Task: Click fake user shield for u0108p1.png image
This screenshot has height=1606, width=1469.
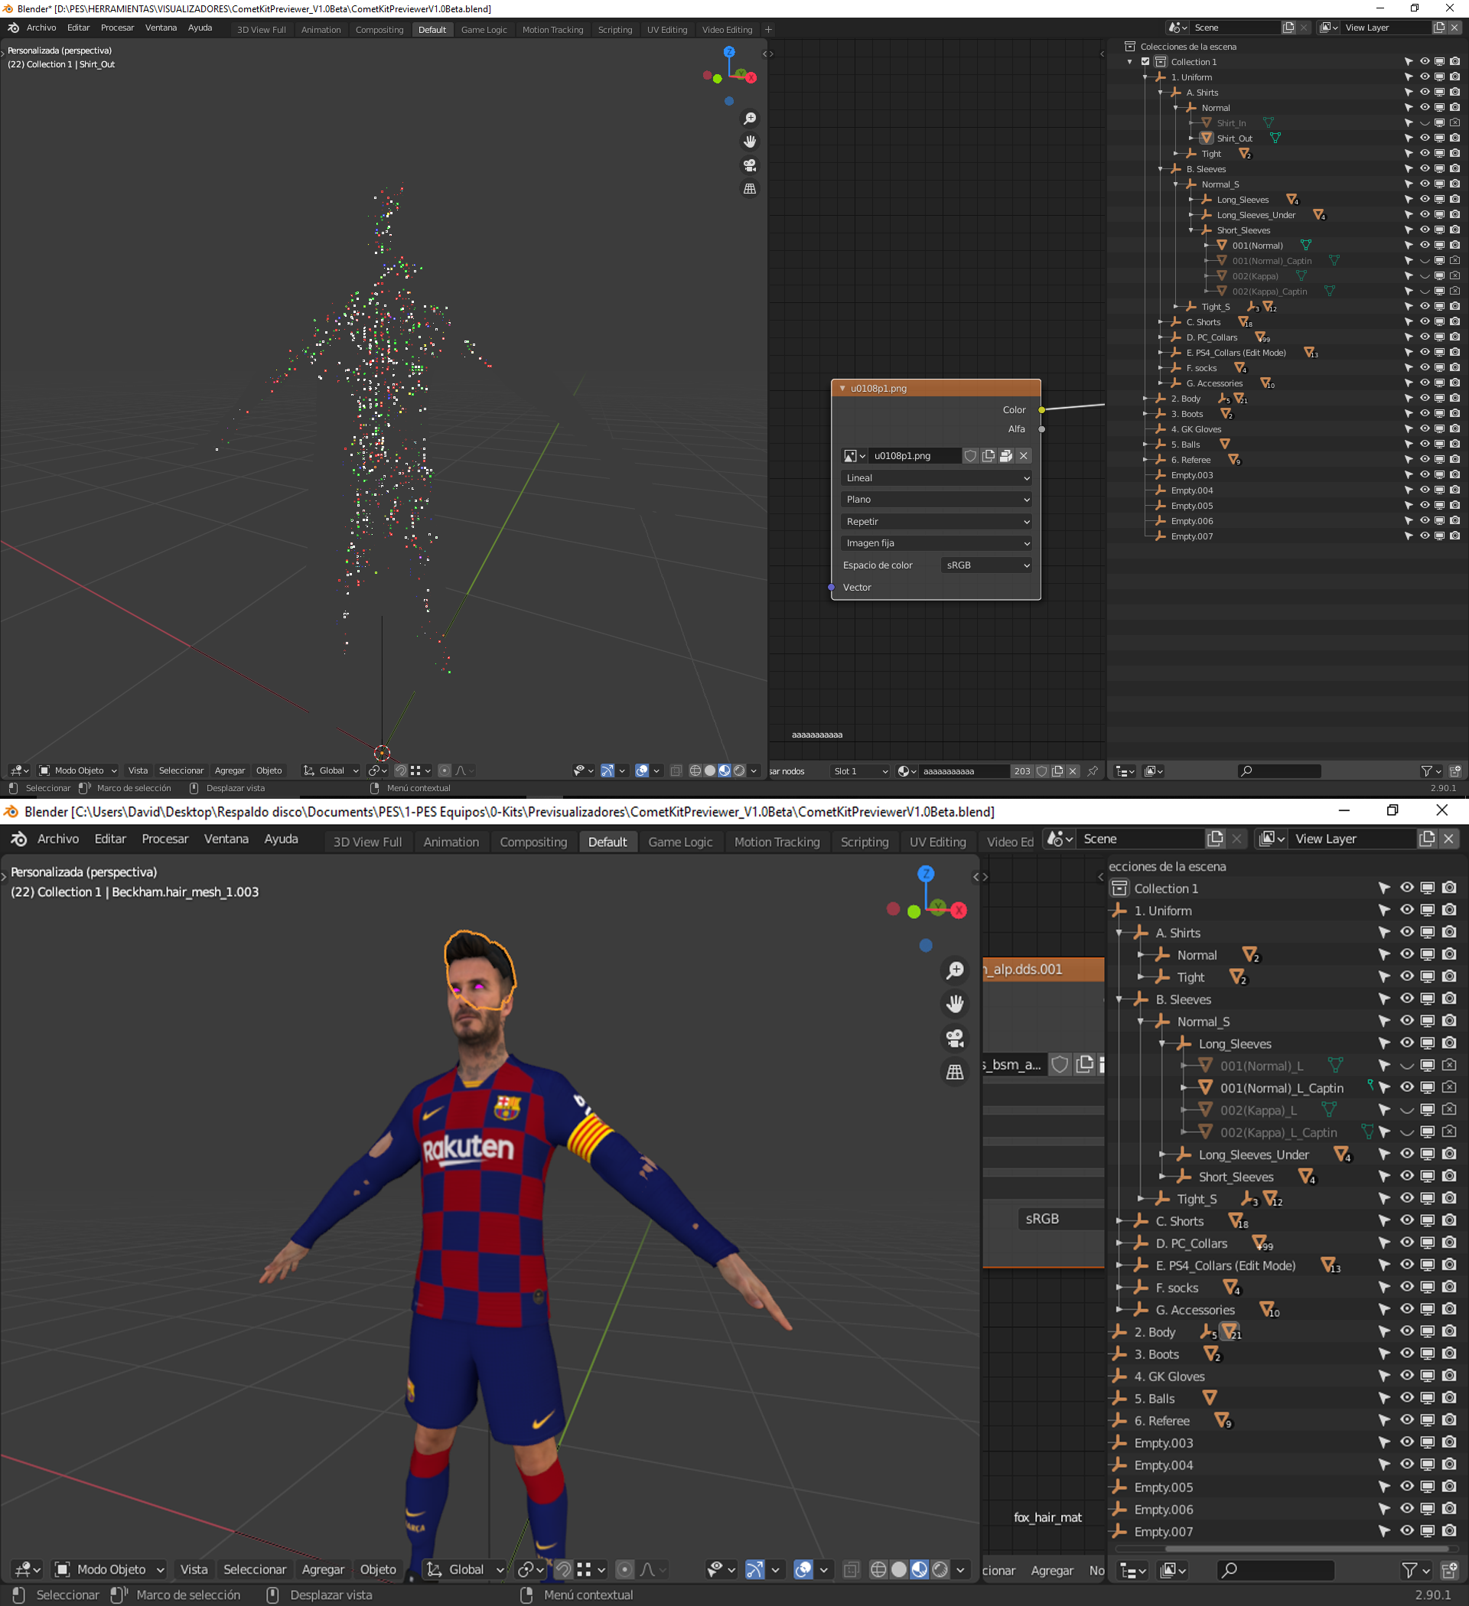Action: point(970,456)
